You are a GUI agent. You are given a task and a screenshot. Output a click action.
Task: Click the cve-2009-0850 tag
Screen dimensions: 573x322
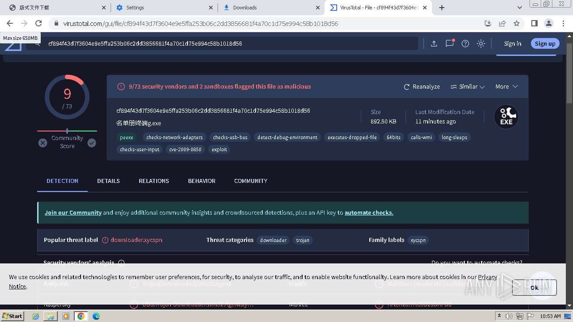185,149
